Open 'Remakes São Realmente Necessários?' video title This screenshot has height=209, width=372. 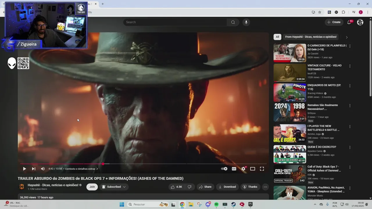click(x=323, y=107)
